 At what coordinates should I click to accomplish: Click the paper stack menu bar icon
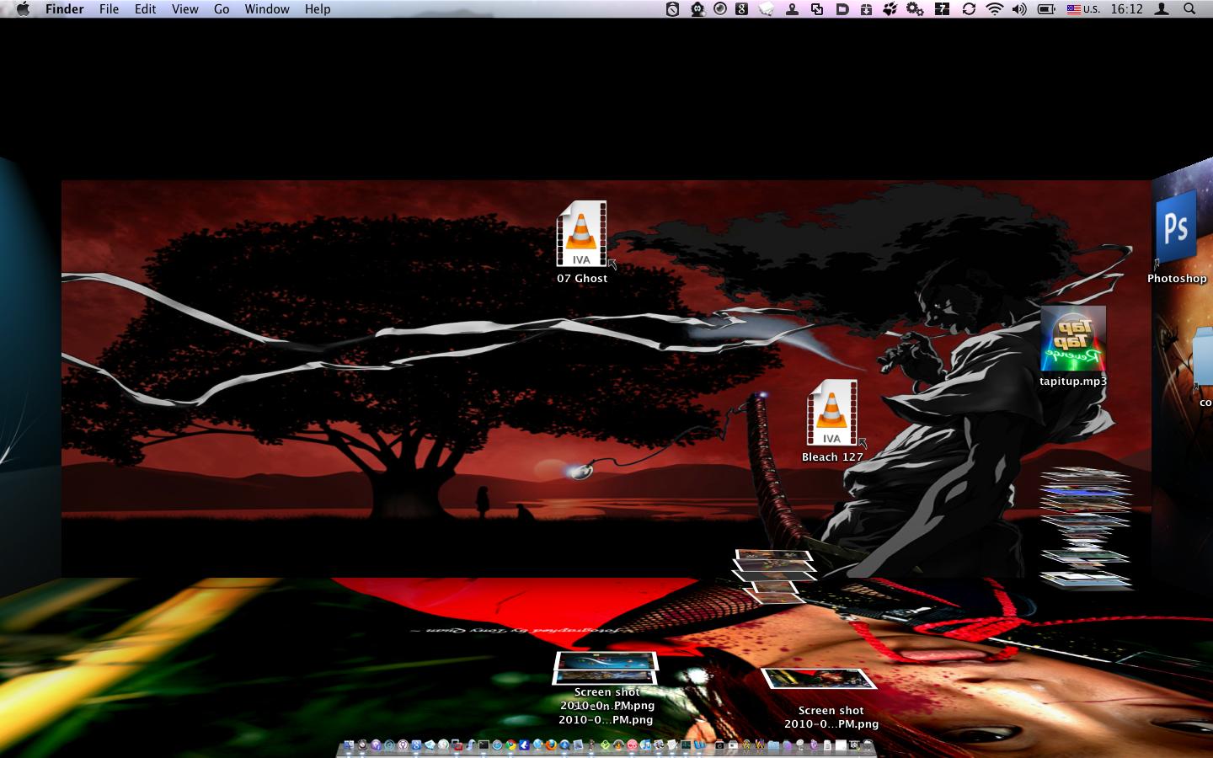click(767, 9)
